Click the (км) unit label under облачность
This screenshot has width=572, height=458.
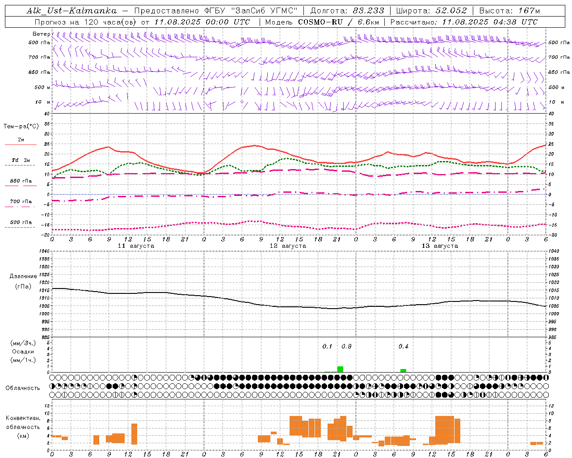[x=23, y=436]
